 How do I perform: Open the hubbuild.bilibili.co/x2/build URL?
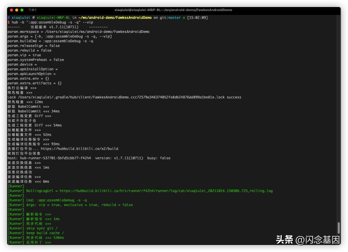click(79, 149)
